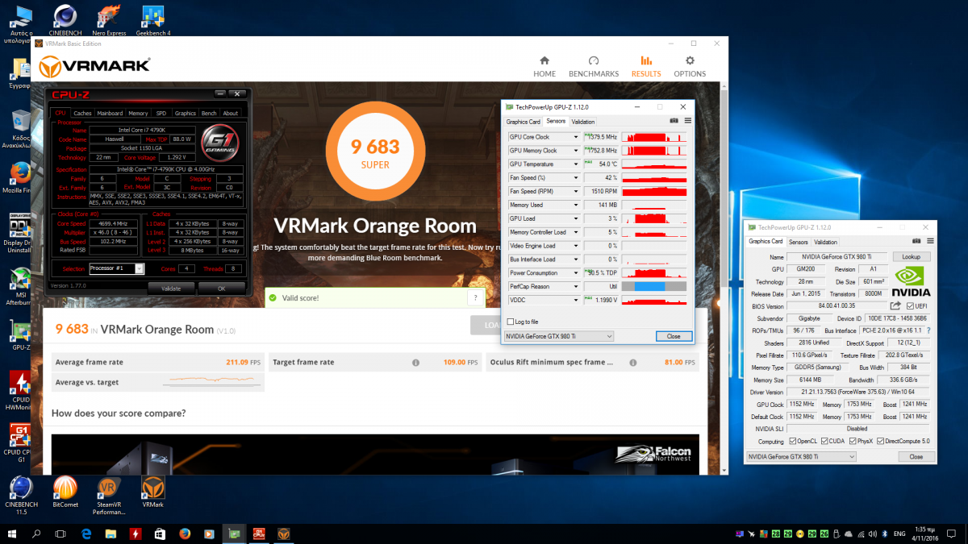This screenshot has height=544, width=968.
Task: Open GPU-Z desktop shortcut
Action: point(19,336)
